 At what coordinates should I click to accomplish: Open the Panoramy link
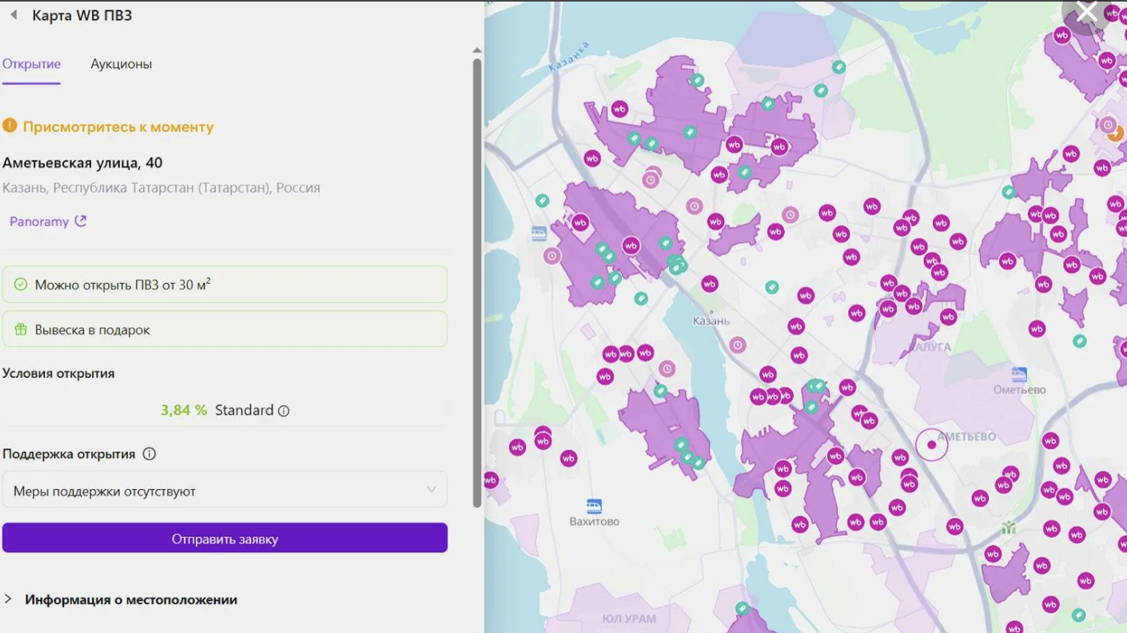(48, 221)
